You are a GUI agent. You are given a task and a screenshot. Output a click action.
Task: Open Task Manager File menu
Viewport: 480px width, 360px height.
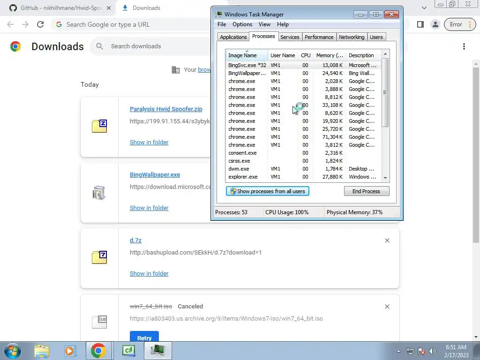(x=222, y=24)
